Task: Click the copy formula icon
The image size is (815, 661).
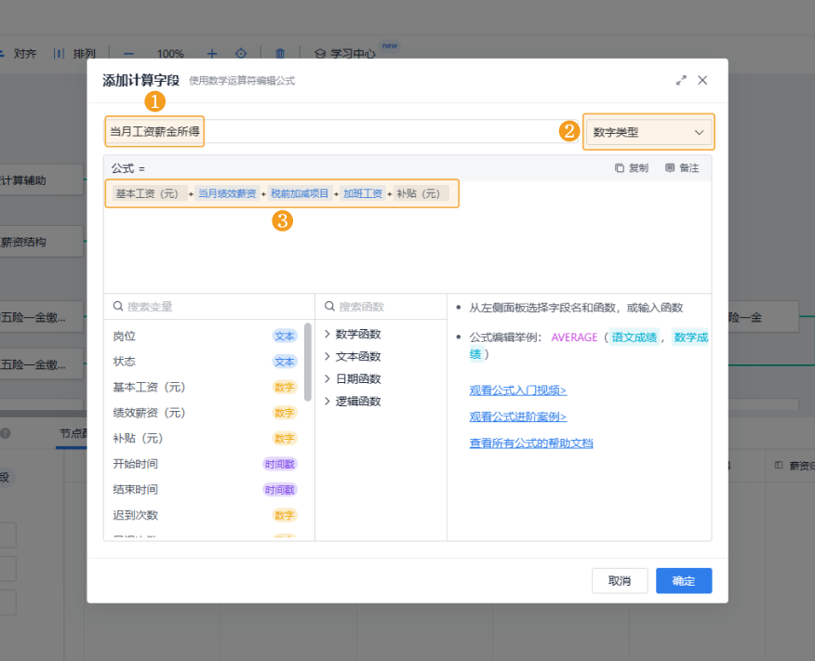Action: (620, 168)
